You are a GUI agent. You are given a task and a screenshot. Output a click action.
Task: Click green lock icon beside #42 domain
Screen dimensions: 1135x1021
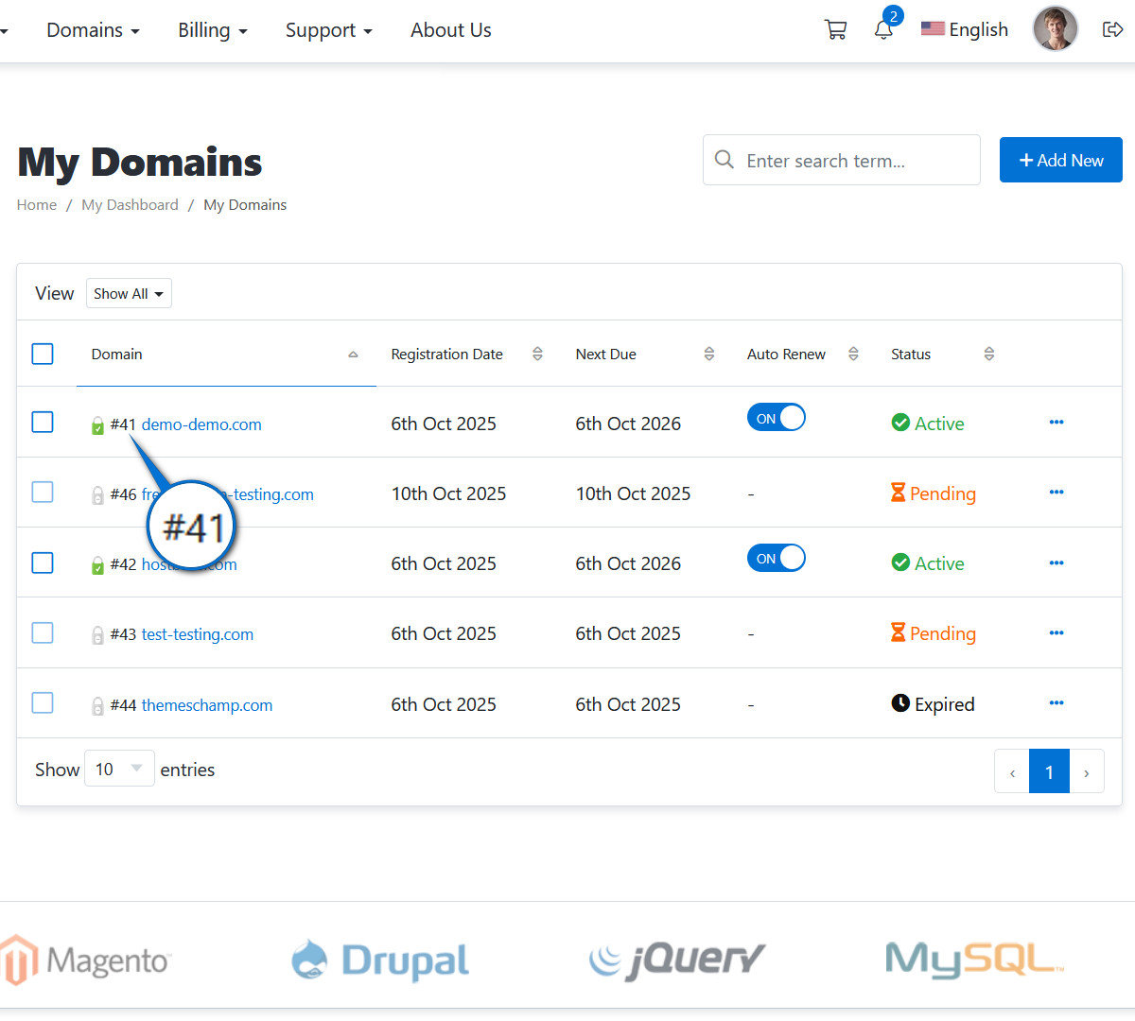(97, 565)
